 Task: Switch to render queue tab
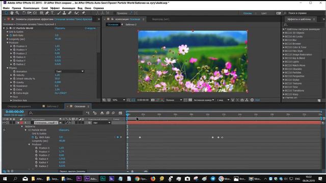[19, 106]
